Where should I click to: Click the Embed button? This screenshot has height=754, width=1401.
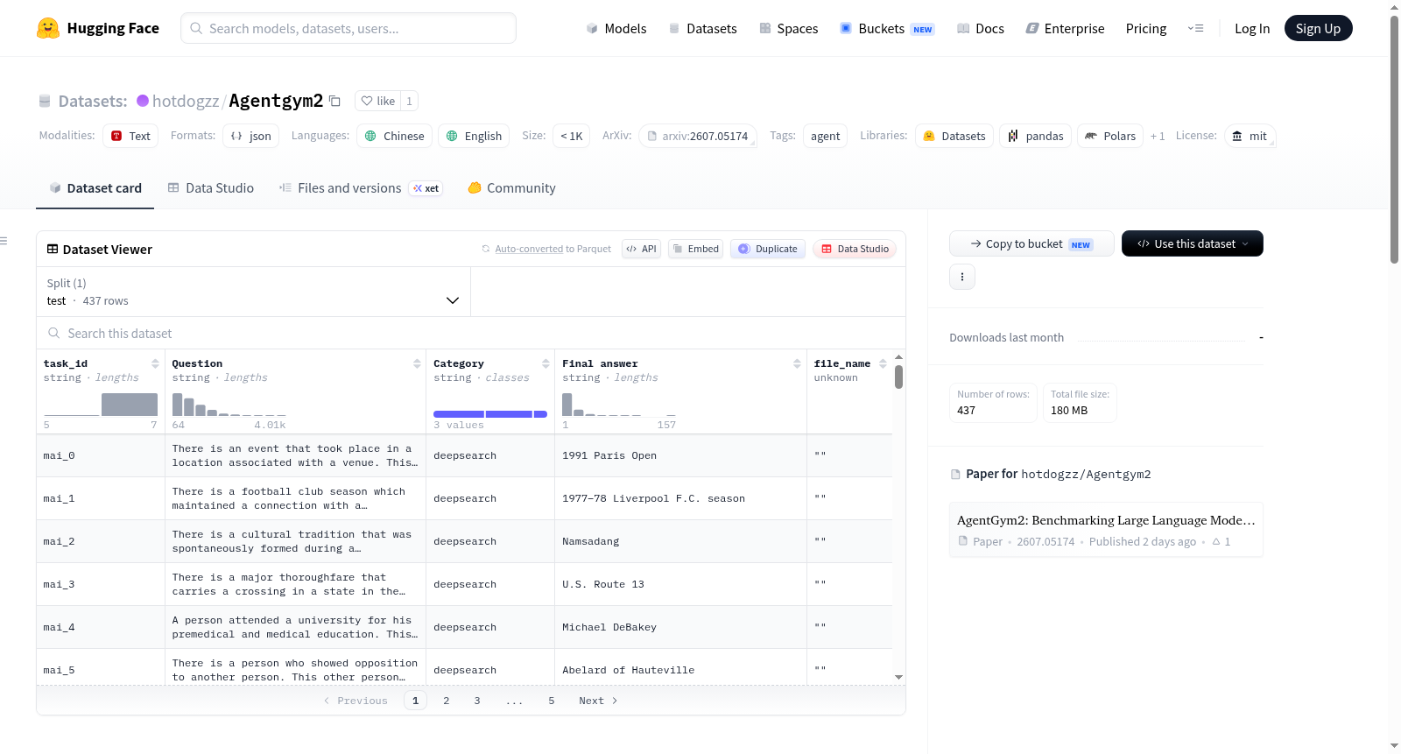696,249
